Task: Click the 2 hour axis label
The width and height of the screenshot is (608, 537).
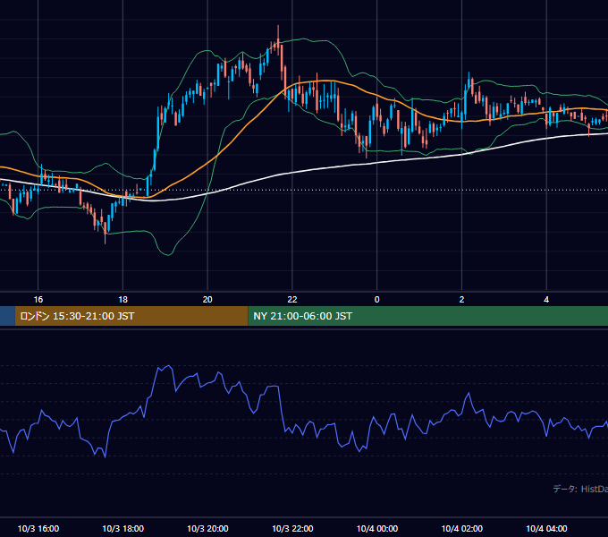Action: pos(461,300)
